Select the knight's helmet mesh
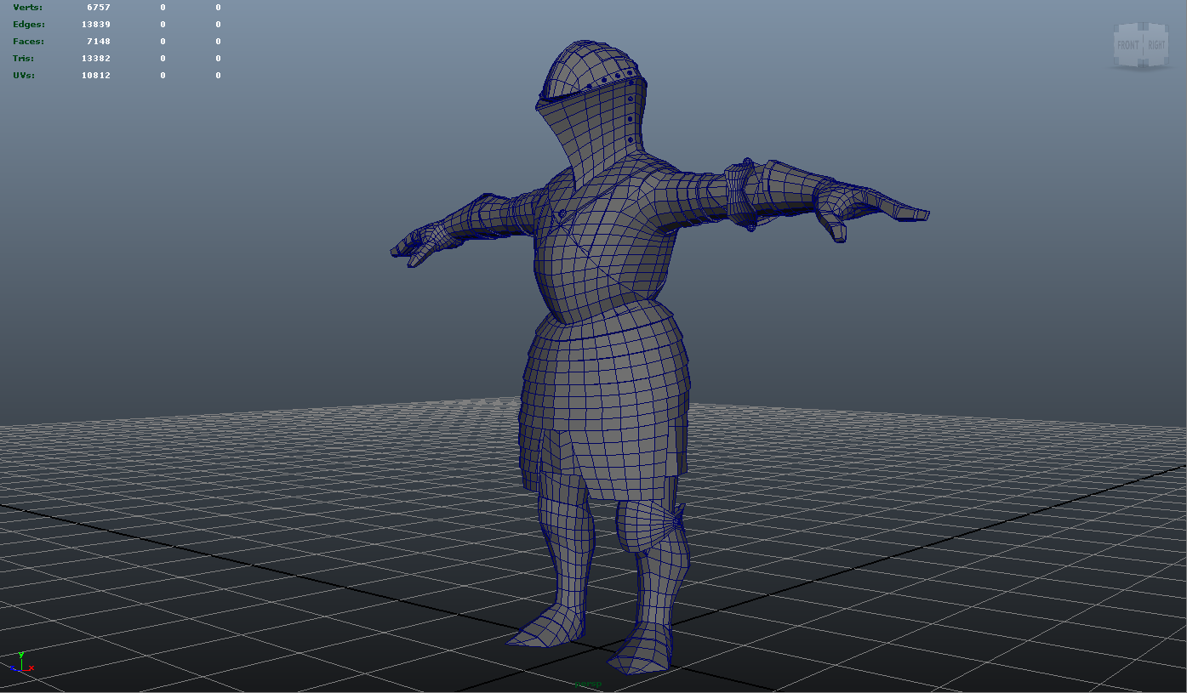The width and height of the screenshot is (1187, 693). tap(591, 115)
